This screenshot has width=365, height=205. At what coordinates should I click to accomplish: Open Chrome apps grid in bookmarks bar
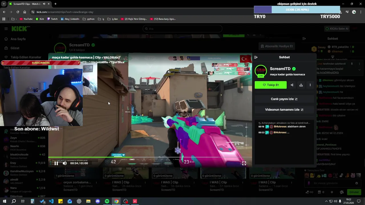(4, 19)
